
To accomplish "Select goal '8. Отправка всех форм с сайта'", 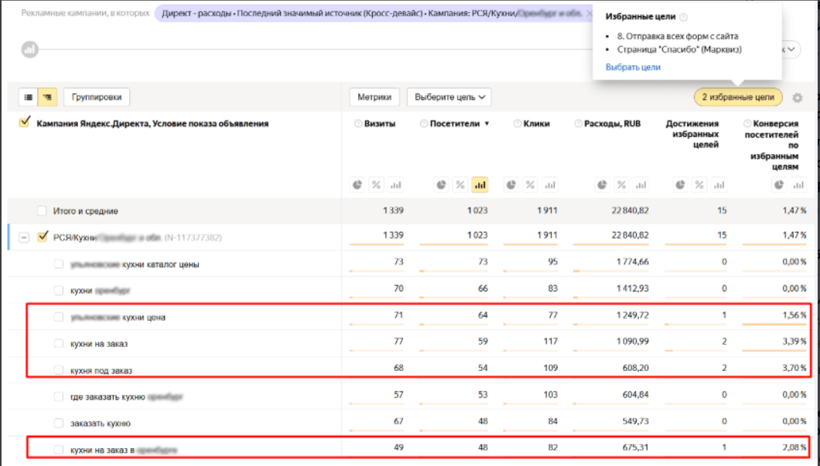I will pyautogui.click(x=678, y=36).
